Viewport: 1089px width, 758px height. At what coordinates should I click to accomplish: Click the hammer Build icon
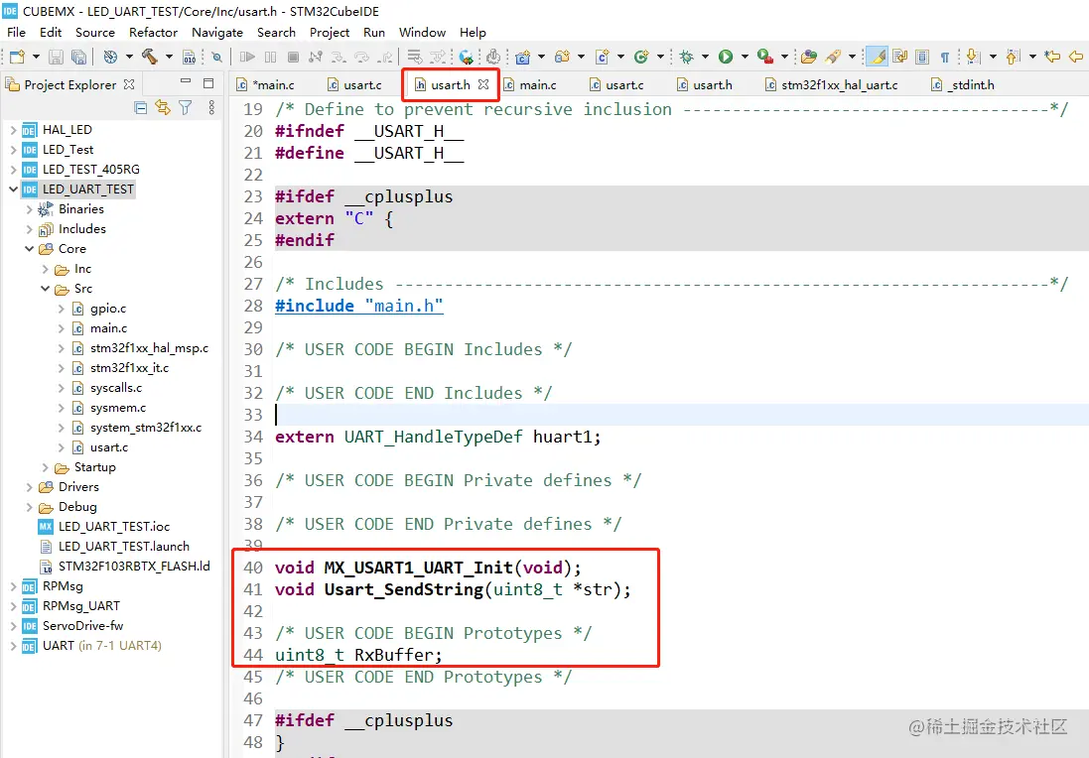pyautogui.click(x=149, y=57)
